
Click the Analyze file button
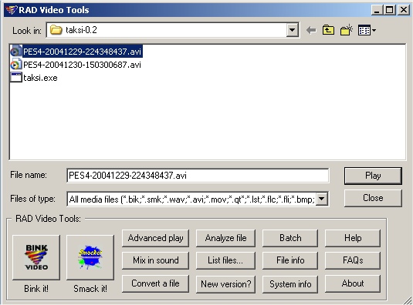(x=225, y=238)
